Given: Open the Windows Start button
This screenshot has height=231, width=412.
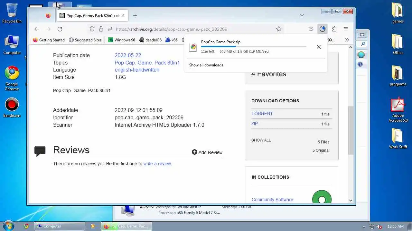Looking at the screenshot, I should point(9,226).
